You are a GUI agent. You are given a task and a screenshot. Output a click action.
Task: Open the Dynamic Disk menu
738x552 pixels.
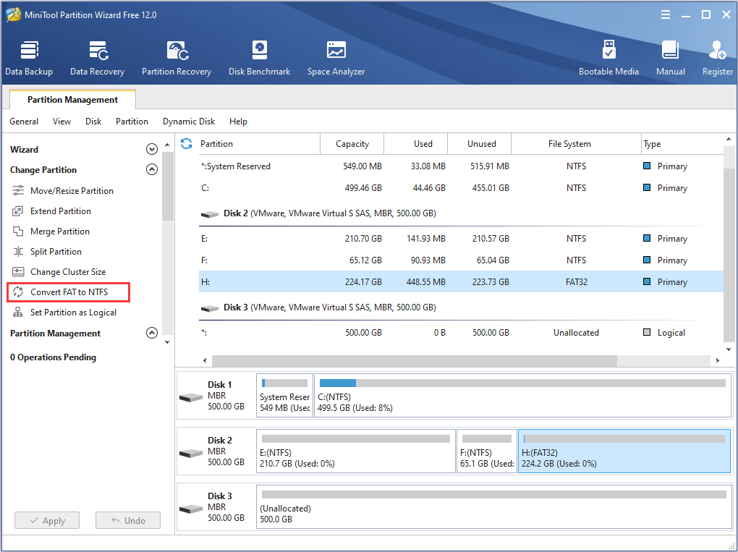189,122
